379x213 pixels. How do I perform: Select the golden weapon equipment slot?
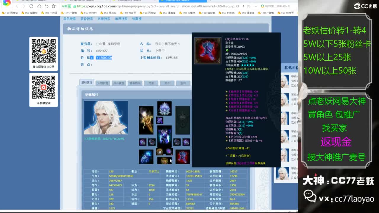[146, 120]
